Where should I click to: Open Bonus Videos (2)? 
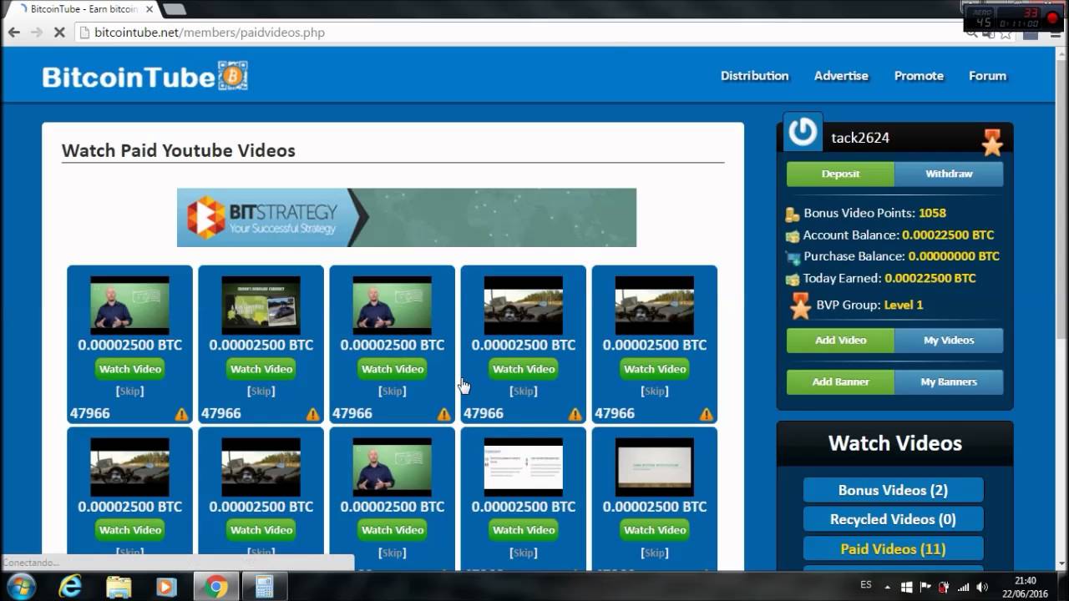tap(893, 490)
